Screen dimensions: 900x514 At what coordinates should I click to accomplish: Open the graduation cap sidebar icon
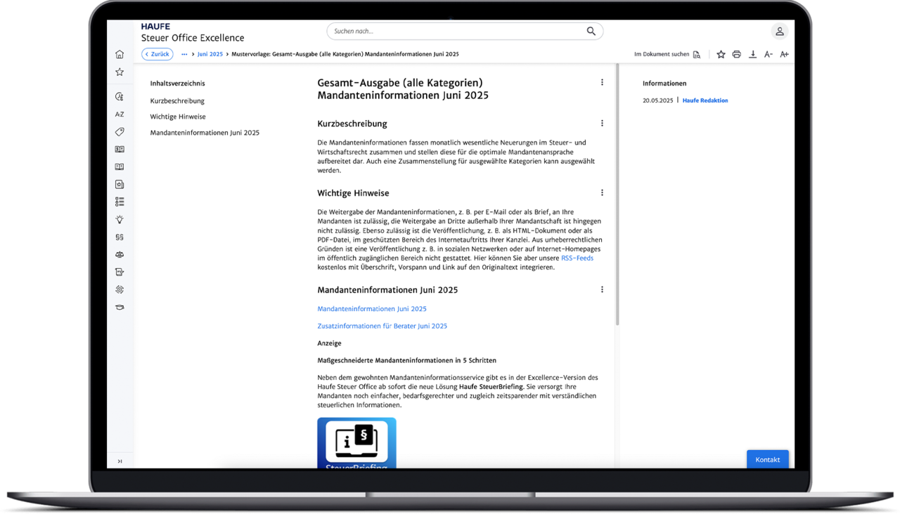(120, 307)
